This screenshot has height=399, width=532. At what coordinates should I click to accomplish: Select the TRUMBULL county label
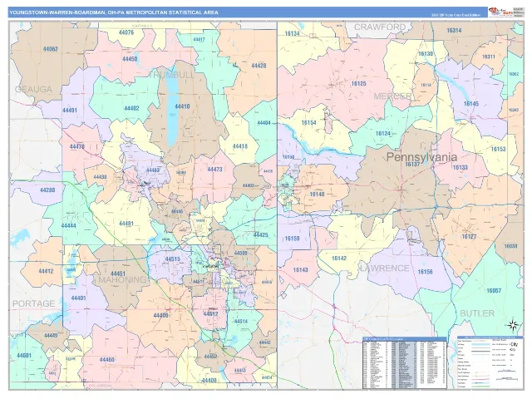(172, 75)
